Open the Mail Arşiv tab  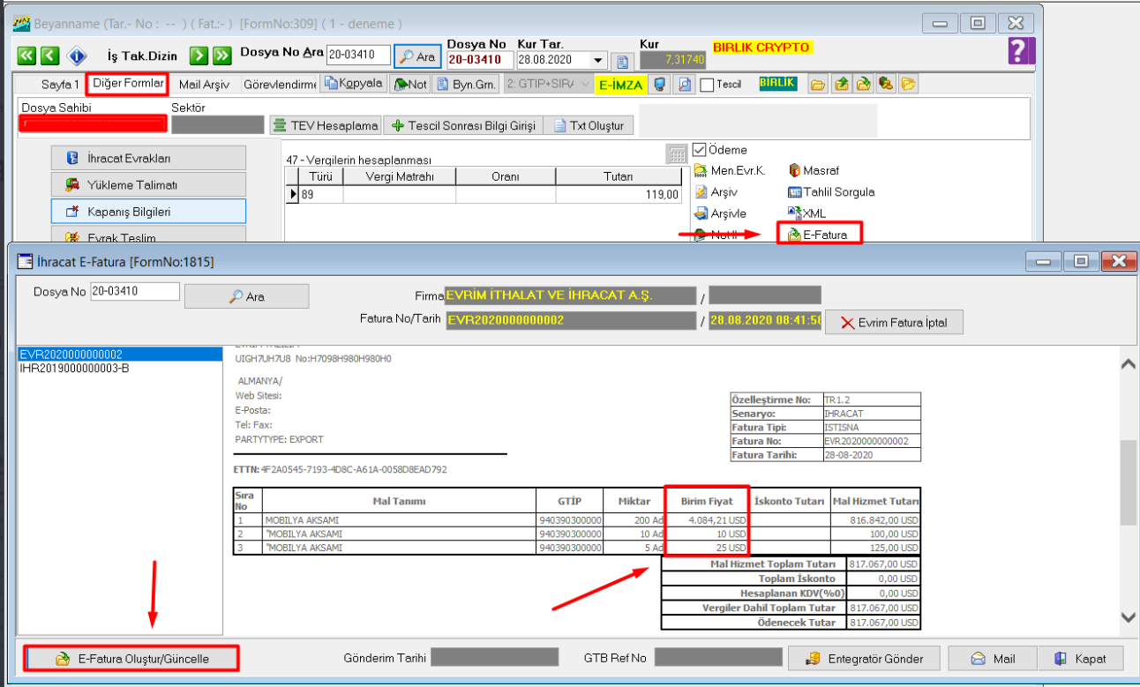[x=204, y=85]
